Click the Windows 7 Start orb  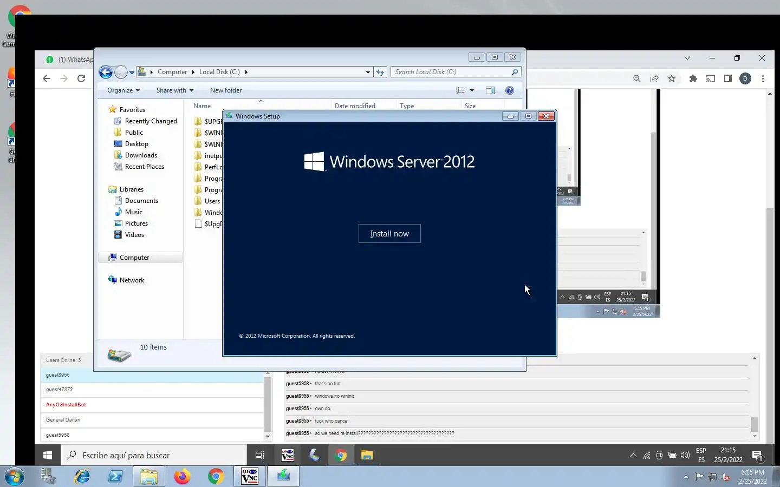(x=14, y=477)
